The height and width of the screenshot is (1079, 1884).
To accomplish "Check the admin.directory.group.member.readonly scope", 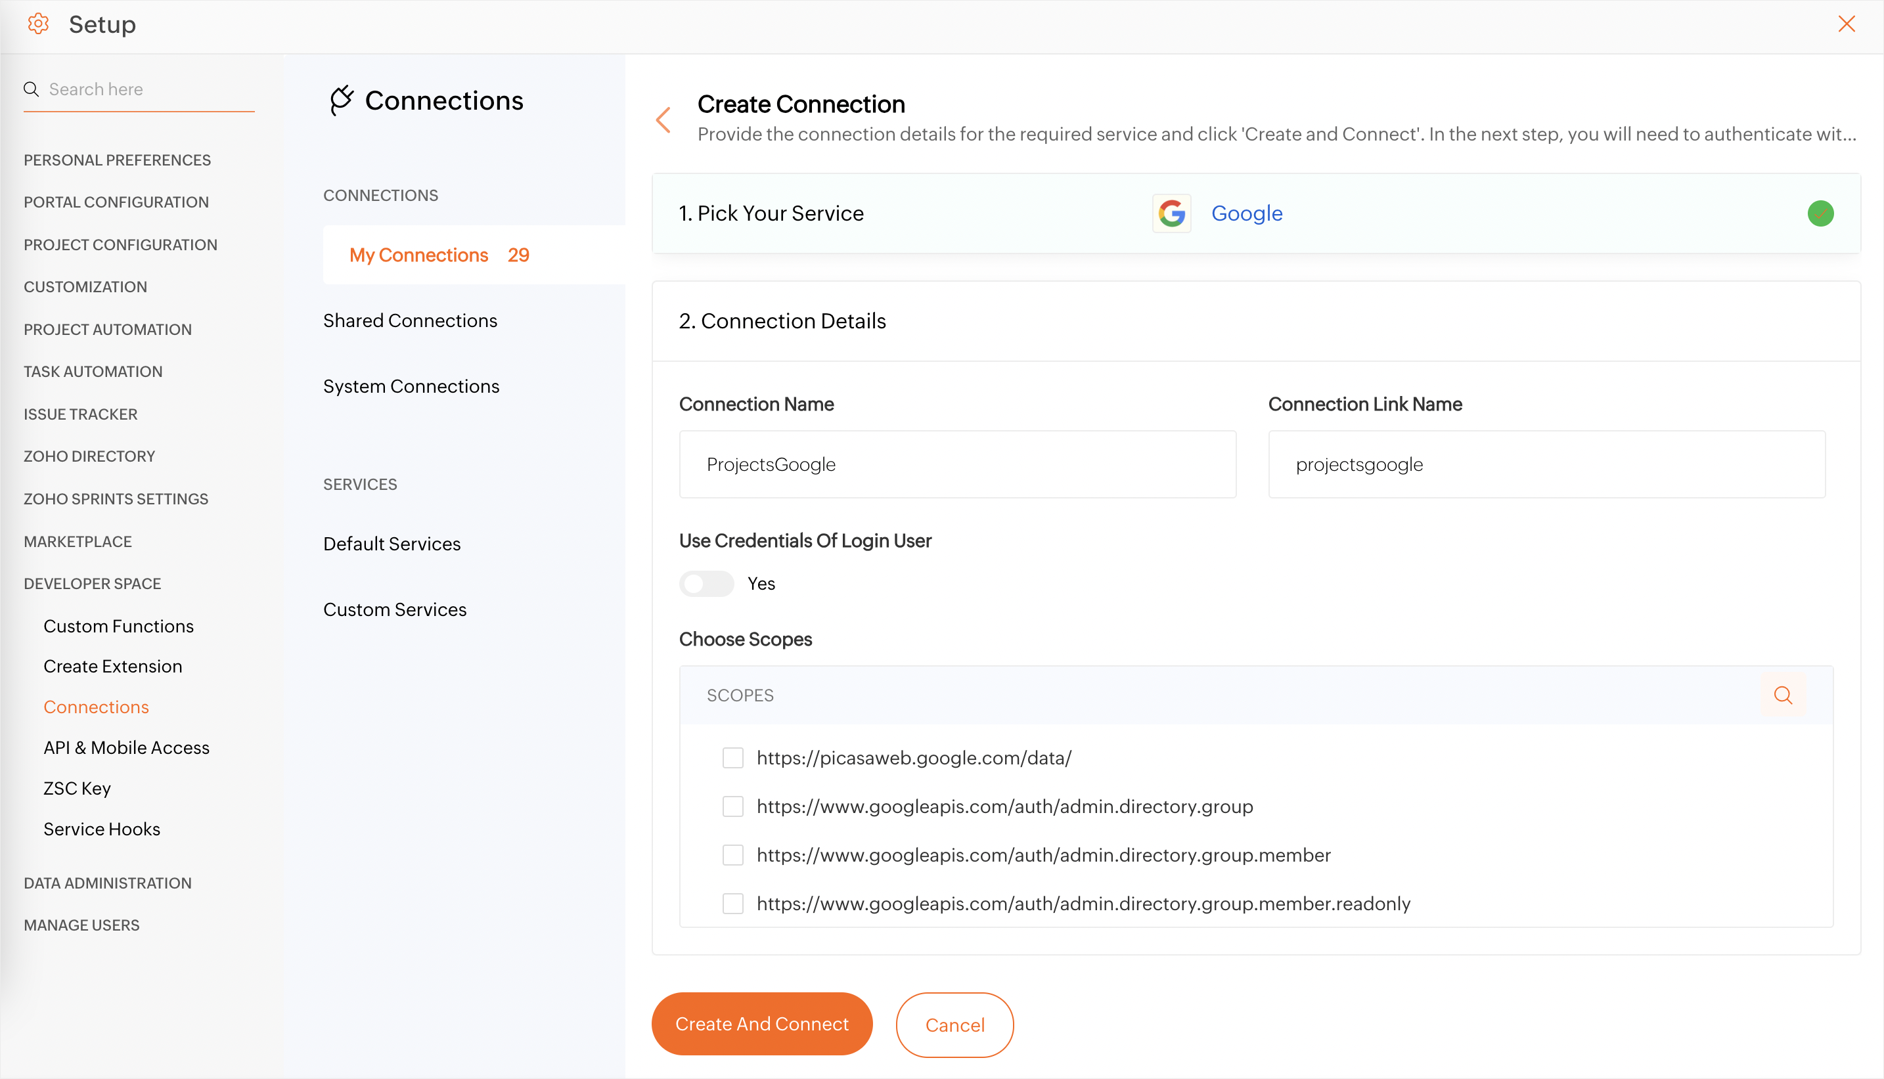I will tap(732, 904).
